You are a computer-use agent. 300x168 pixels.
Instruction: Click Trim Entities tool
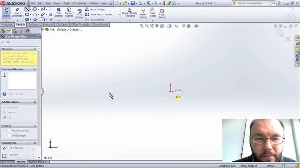[x=59, y=13]
